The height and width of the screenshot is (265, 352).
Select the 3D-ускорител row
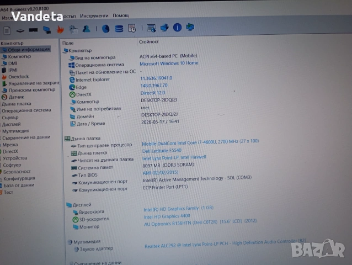point(90,219)
